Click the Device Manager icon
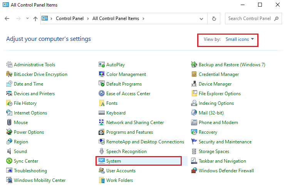Image resolution: width=285 pixels, height=190 pixels. coord(194,84)
